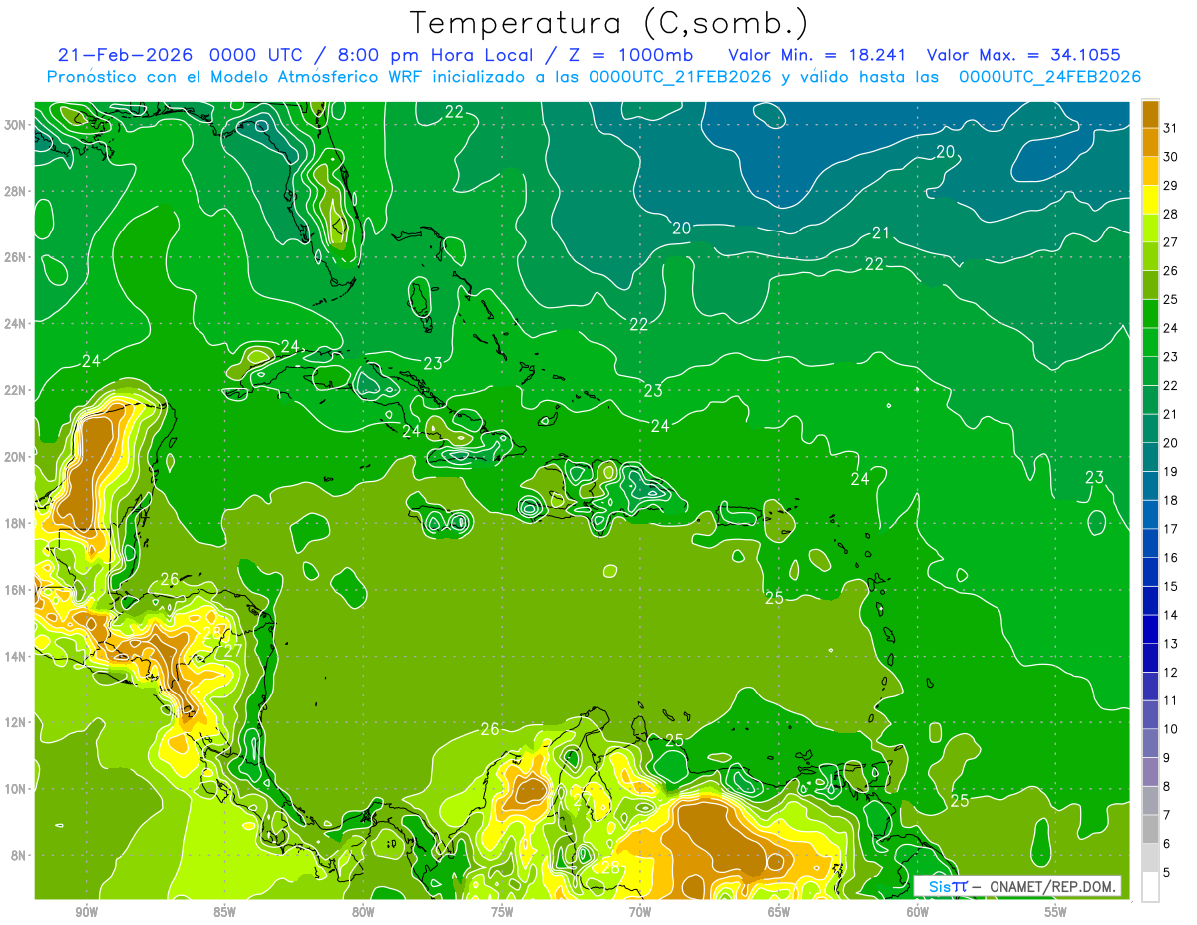The image size is (1197, 925).
Task: Click the white colorbar segment below 5
Action: [x=1150, y=887]
